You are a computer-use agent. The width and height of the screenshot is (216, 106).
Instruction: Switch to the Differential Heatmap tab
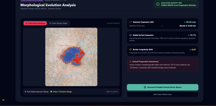(35, 23)
